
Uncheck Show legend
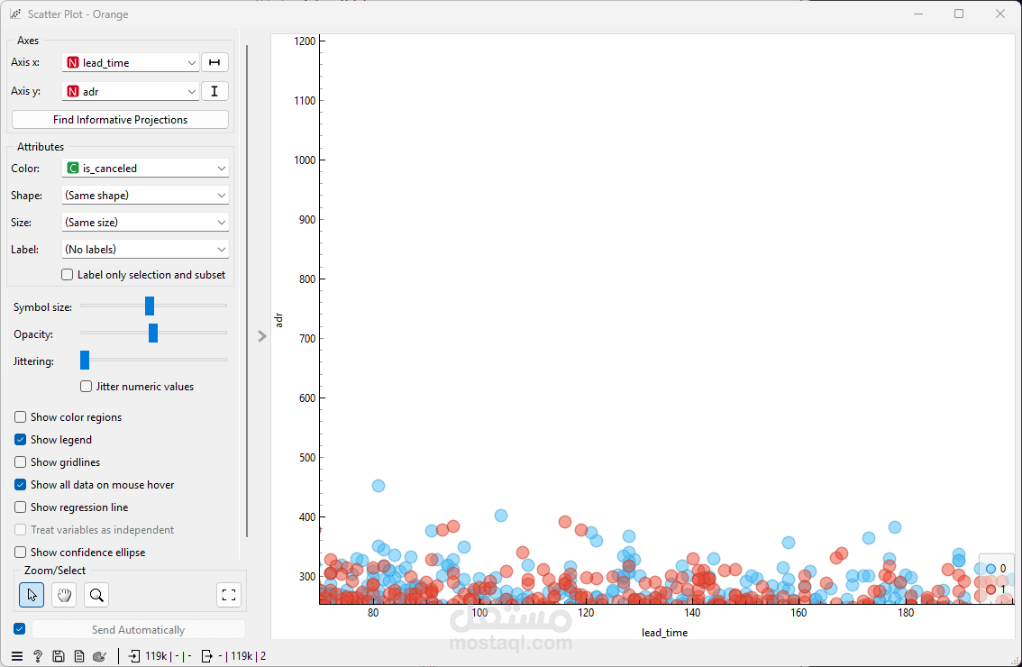click(20, 440)
